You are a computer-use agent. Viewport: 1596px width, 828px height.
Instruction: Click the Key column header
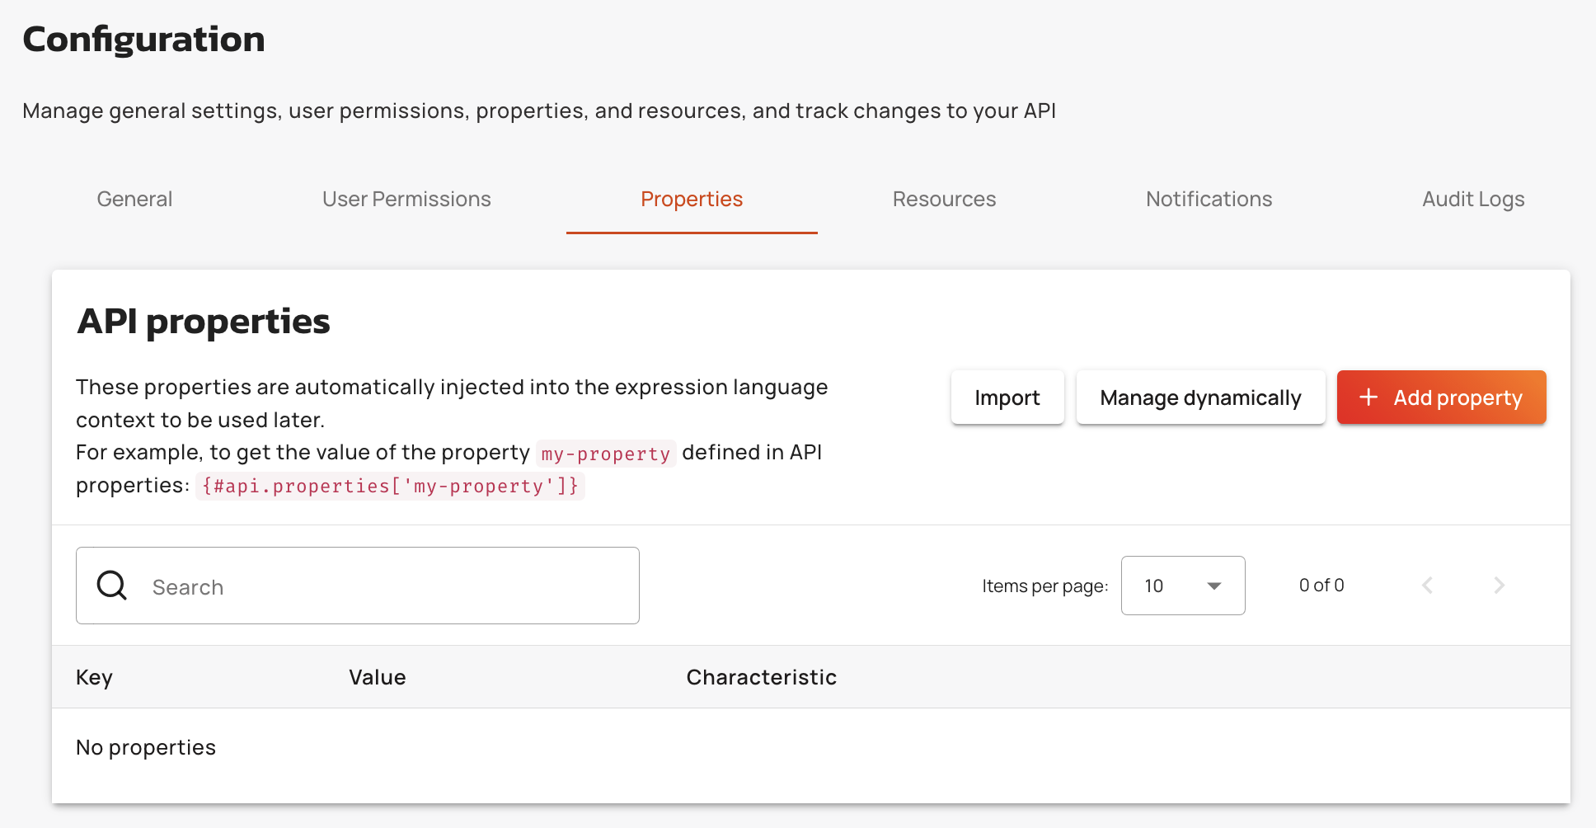coord(94,677)
